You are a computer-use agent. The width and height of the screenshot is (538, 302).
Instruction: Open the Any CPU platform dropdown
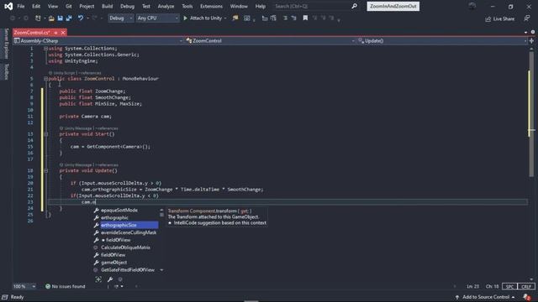pos(157,18)
